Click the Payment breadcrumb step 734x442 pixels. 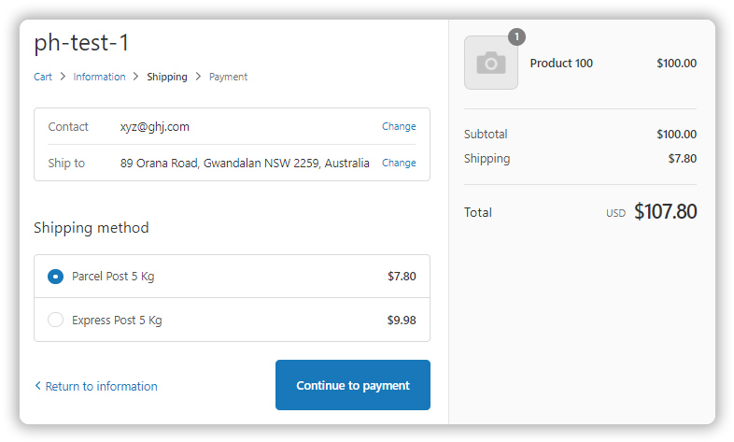coord(228,77)
